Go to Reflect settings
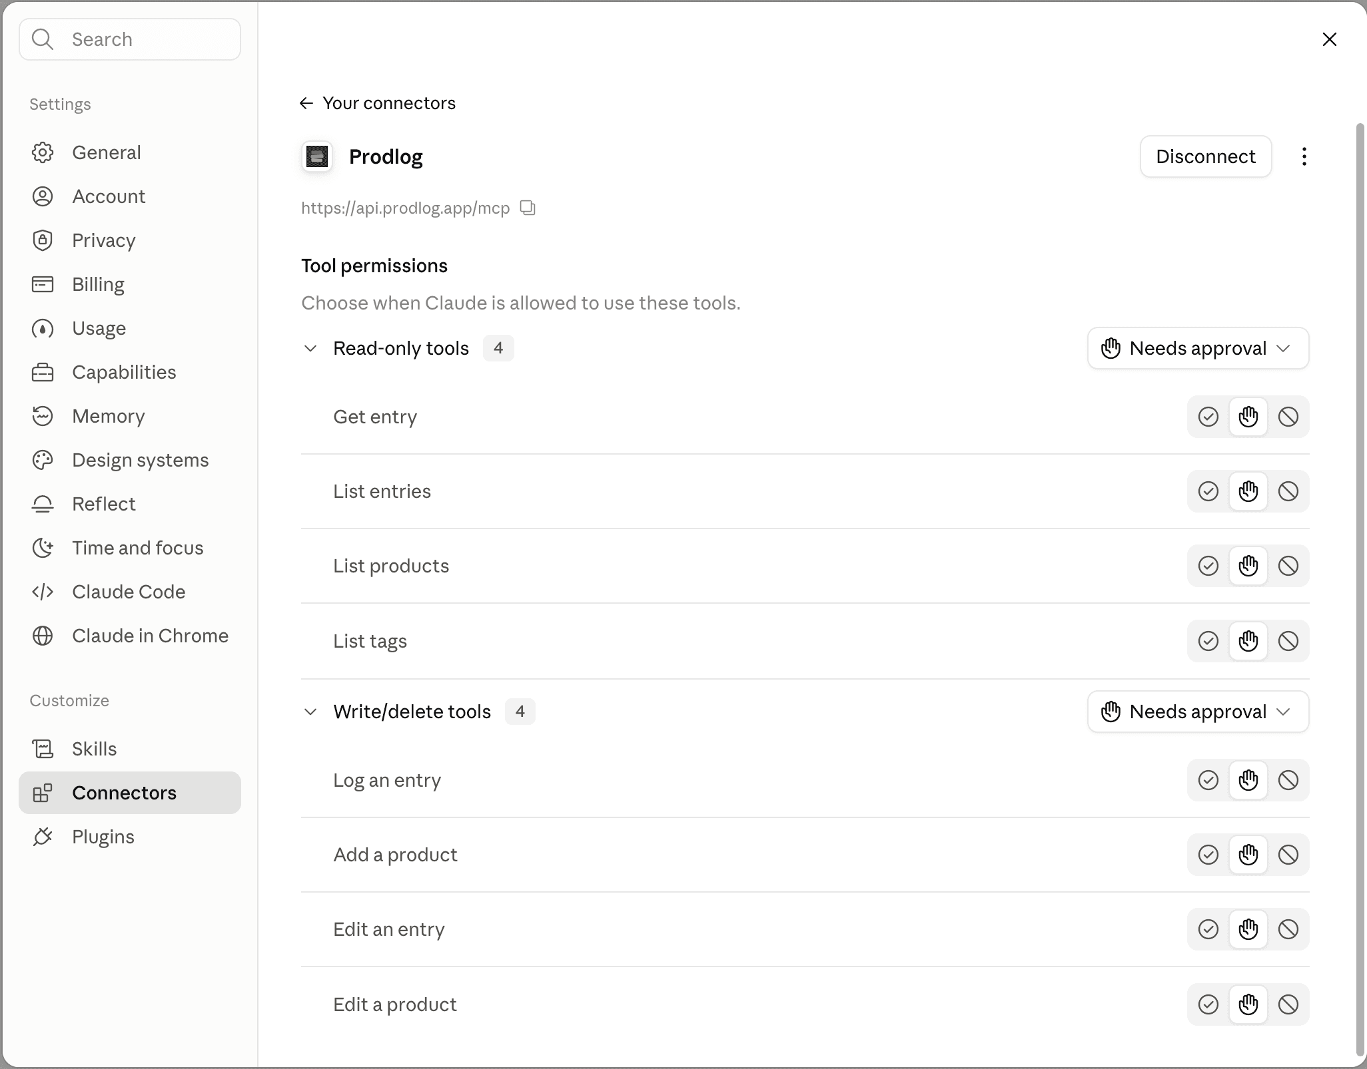This screenshot has width=1367, height=1069. pyautogui.click(x=130, y=504)
